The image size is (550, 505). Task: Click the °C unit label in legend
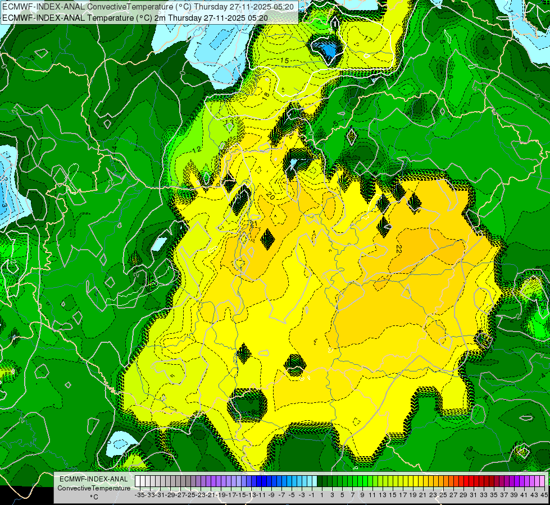tap(94, 497)
